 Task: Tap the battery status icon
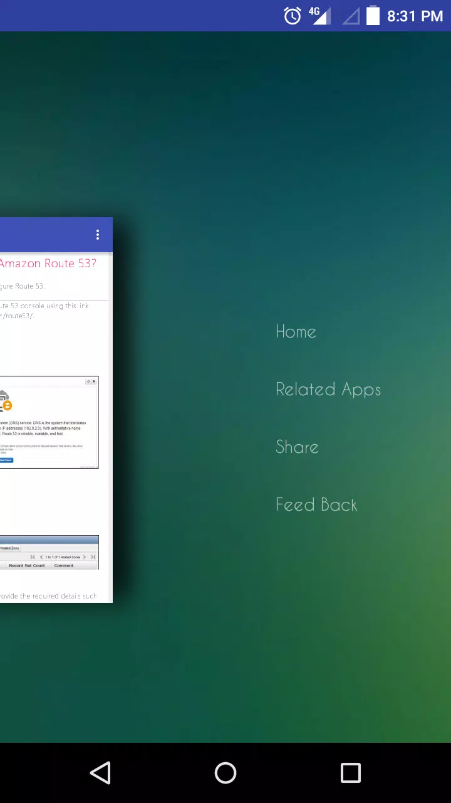(x=373, y=15)
